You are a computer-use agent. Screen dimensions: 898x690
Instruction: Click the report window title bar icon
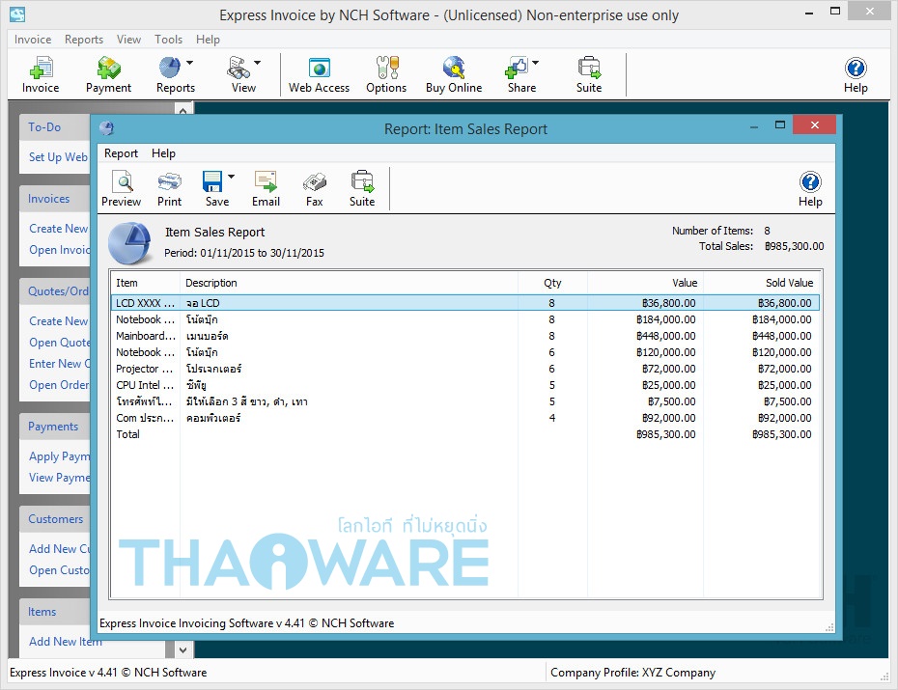point(106,128)
